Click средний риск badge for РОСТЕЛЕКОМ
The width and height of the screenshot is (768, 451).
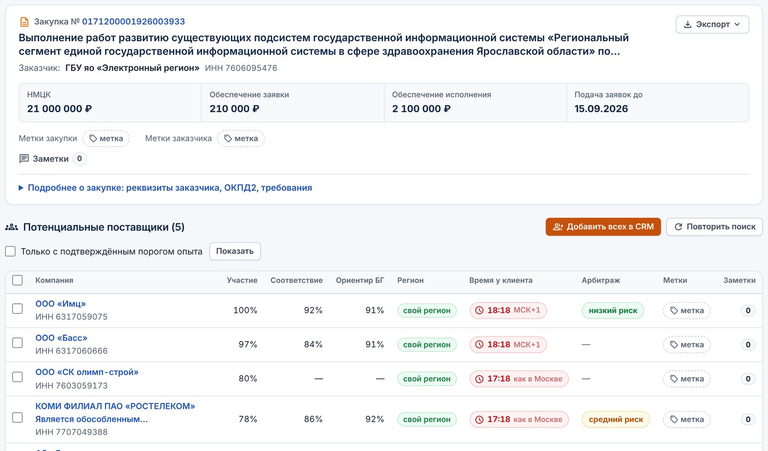coord(616,420)
